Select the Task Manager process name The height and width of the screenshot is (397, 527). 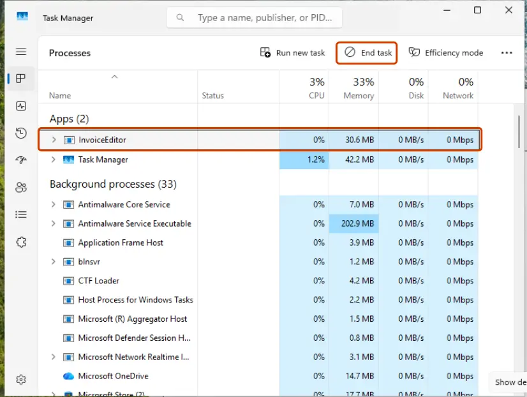point(103,160)
